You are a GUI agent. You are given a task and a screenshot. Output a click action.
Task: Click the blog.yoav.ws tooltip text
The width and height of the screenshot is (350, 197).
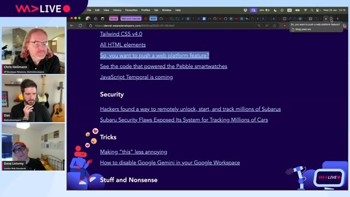(303, 29)
